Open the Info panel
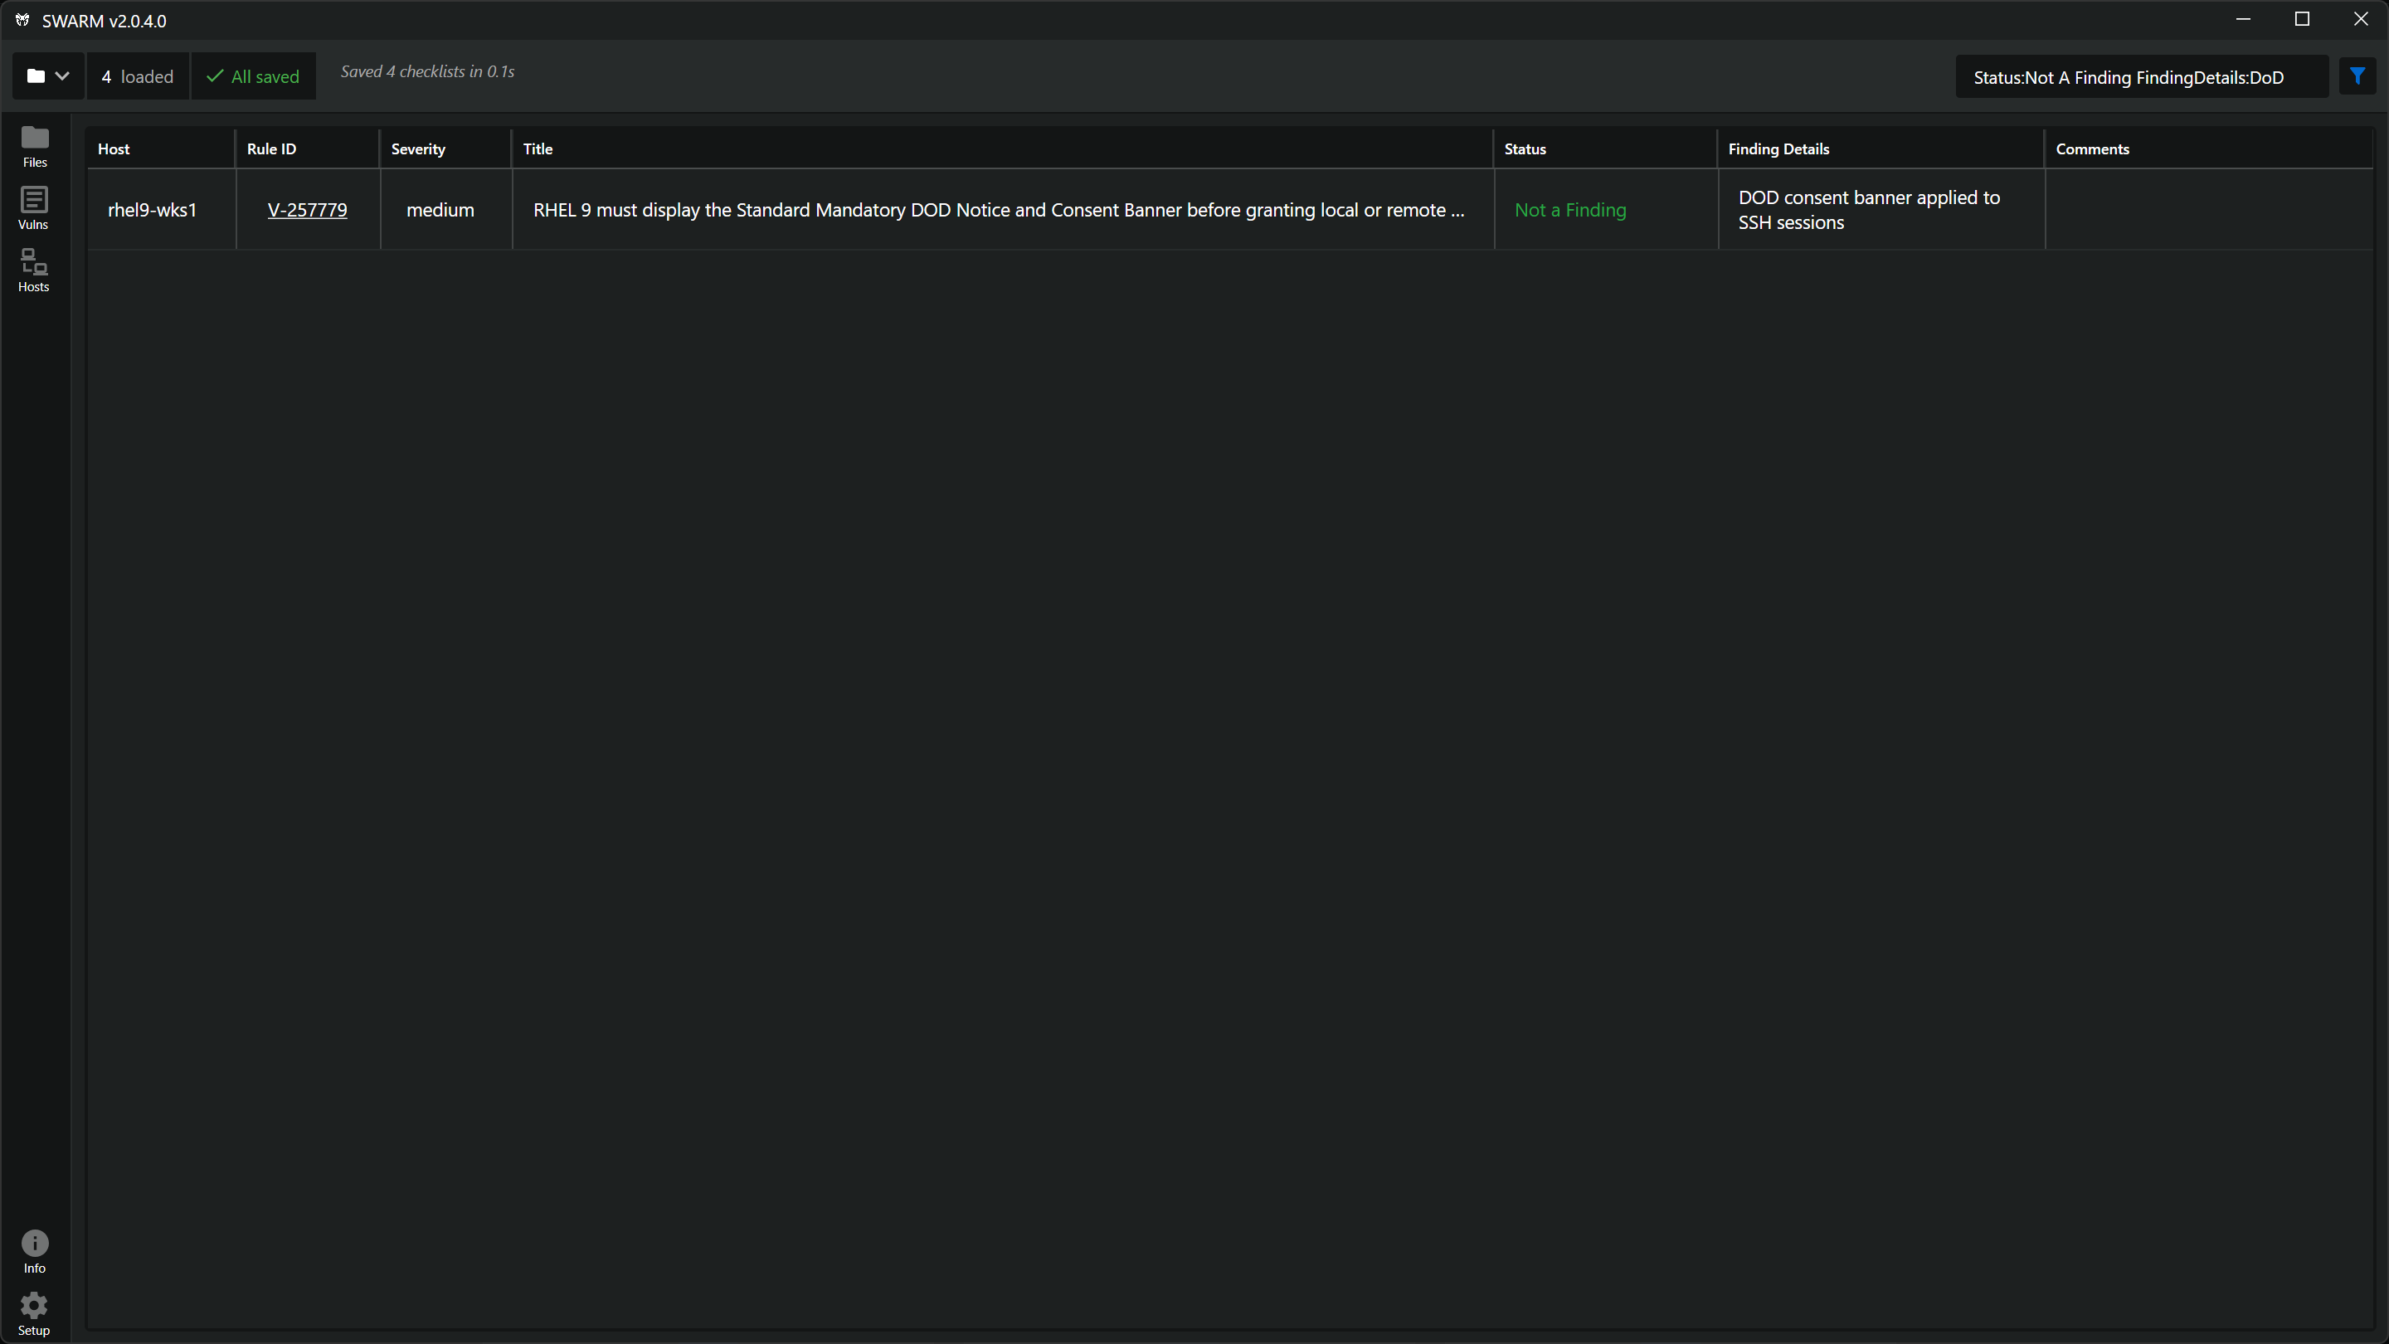Screen dimensions: 2389x1344 (x=34, y=1250)
